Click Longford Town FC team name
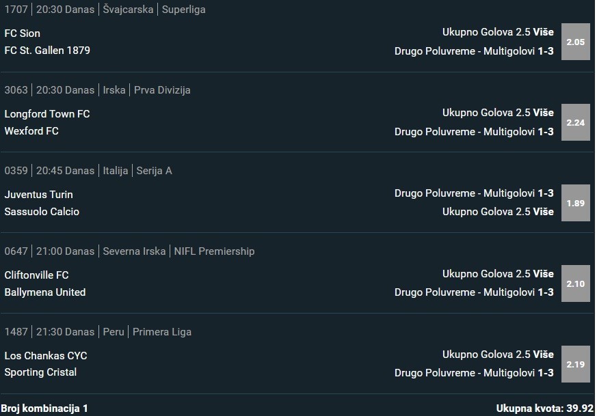This screenshot has height=416, width=597. pyautogui.click(x=47, y=114)
